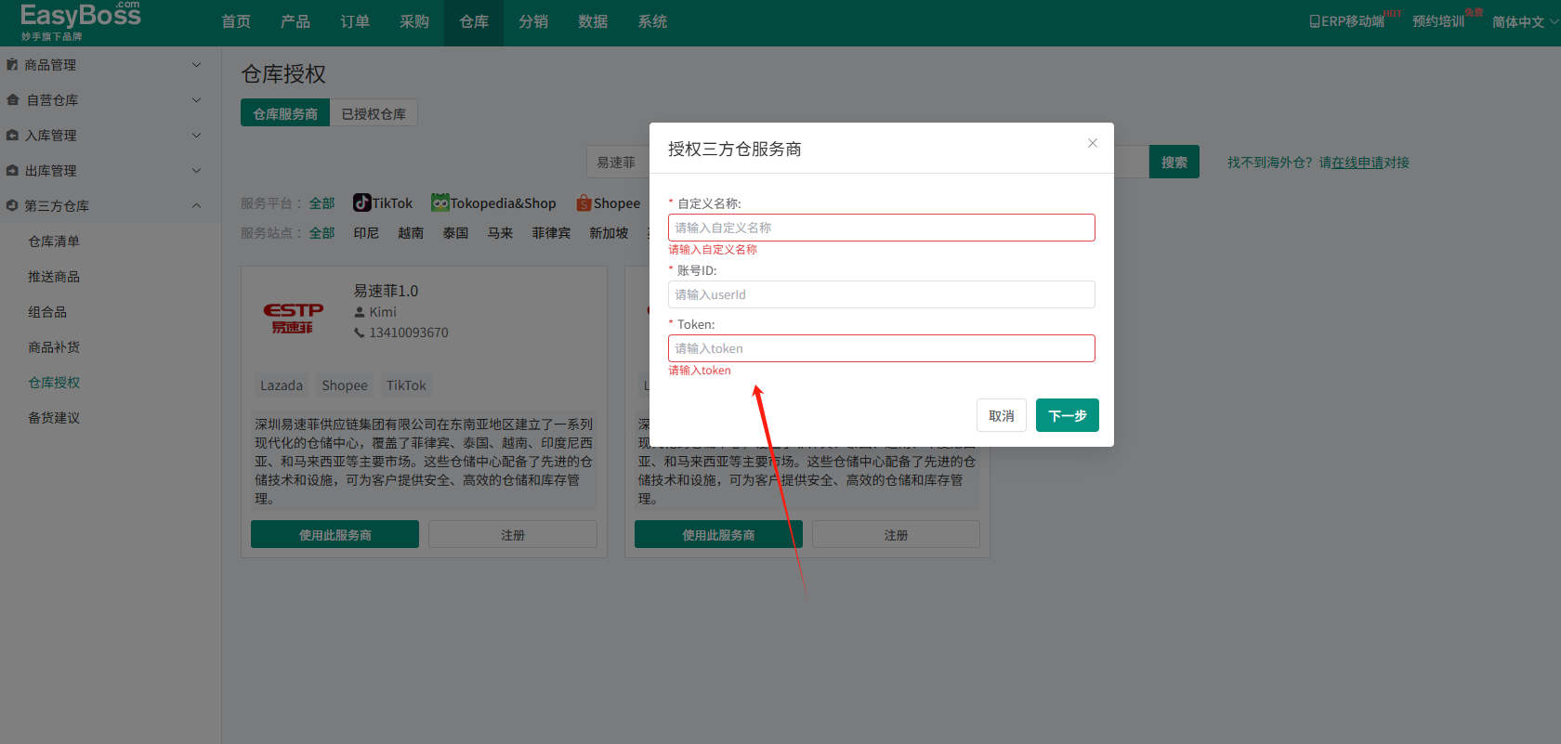This screenshot has height=744, width=1561.
Task: Expand the 入库管理 menu chevron
Action: [x=196, y=136]
